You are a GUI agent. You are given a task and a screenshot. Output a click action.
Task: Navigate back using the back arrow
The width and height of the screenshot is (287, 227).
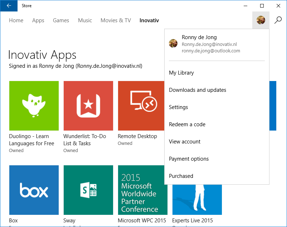tap(9, 6)
